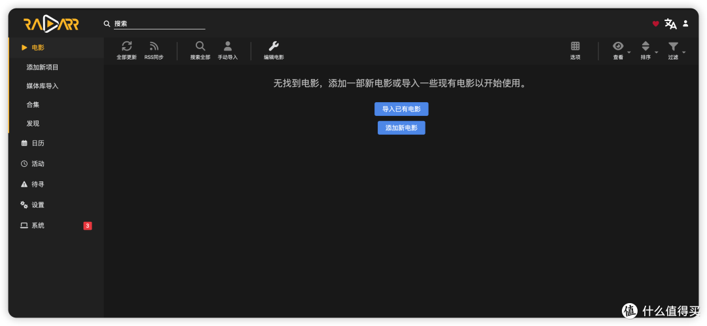Click the 搜索全部 magnifier icon
Image resolution: width=707 pixels, height=326 pixels.
coord(200,46)
